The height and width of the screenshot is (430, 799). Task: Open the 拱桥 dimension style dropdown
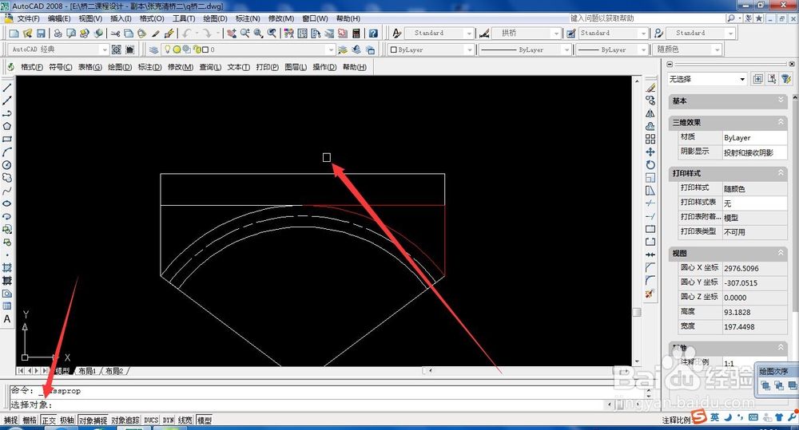(556, 33)
